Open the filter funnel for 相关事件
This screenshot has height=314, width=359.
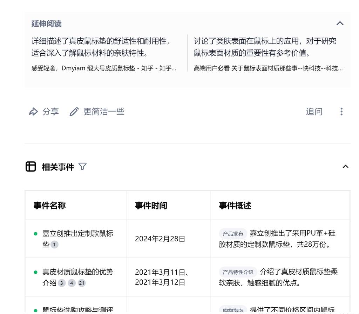82,167
